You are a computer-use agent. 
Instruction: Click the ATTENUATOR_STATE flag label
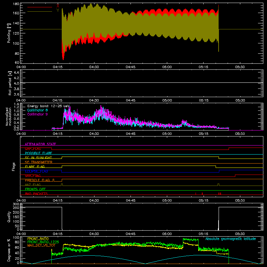click(40, 144)
